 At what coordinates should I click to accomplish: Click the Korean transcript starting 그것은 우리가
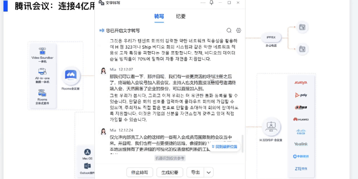174,50
